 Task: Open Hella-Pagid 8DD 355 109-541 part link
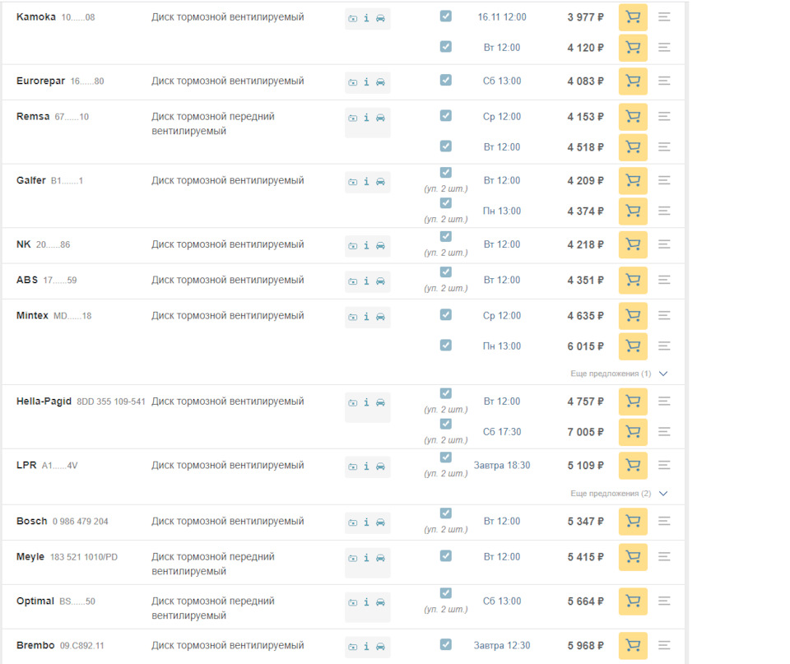(x=111, y=402)
